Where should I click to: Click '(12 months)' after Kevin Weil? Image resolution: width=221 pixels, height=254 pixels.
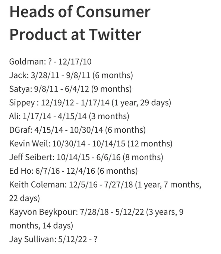pyautogui.click(x=150, y=144)
